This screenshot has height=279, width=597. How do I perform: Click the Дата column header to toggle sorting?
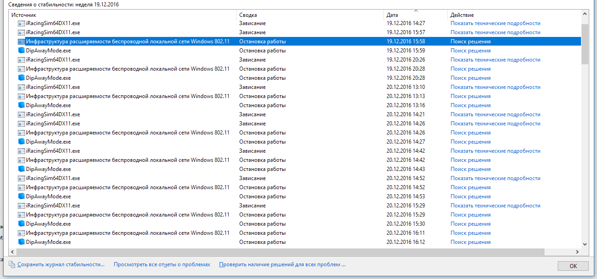415,15
